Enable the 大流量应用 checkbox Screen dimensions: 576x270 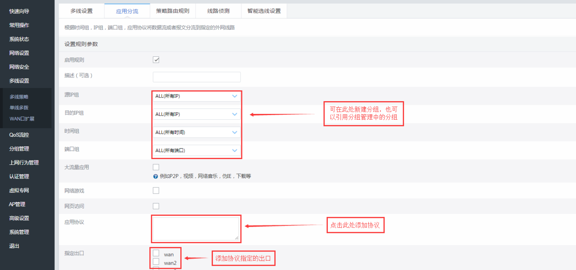pyautogui.click(x=156, y=167)
